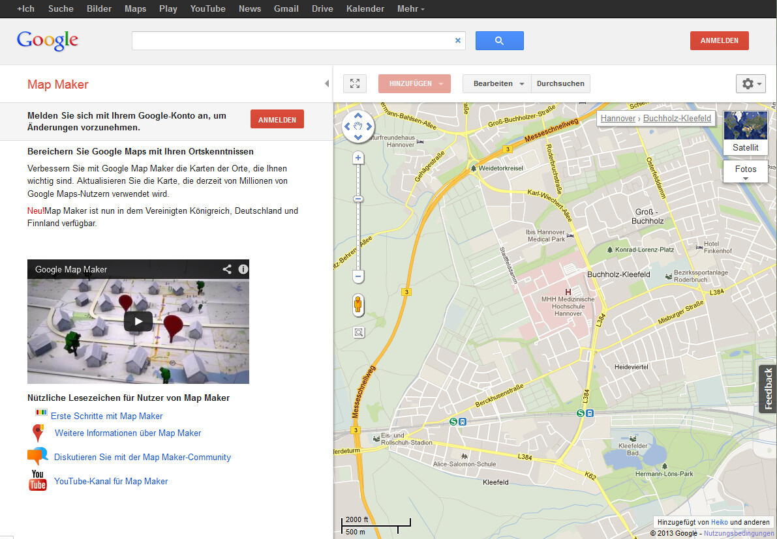Click the Google logo
777x539 pixels.
[47, 40]
